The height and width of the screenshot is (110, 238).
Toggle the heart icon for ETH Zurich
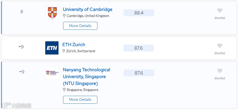click(x=220, y=46)
